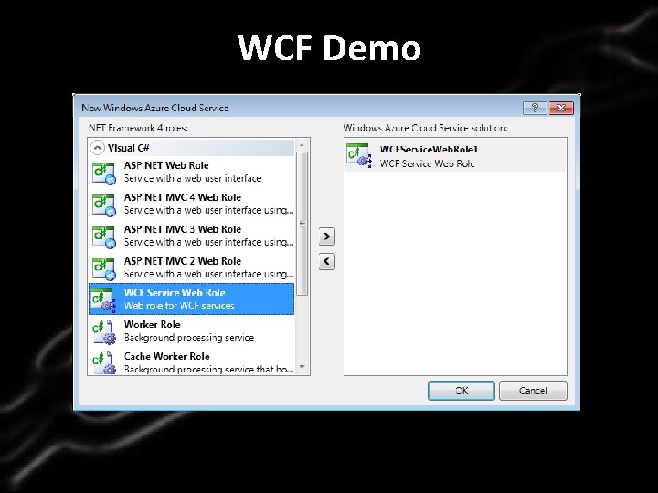Screen dimensions: 658x493
Task: Add selected role with right arrow button
Action: point(327,236)
